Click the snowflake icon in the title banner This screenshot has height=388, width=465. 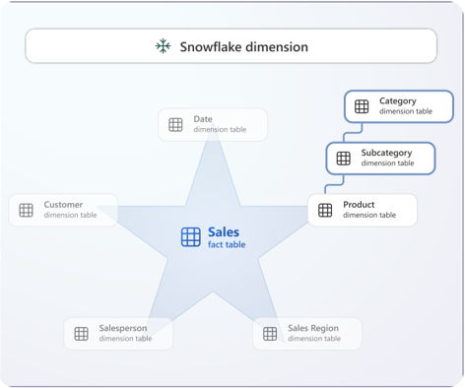pos(163,46)
